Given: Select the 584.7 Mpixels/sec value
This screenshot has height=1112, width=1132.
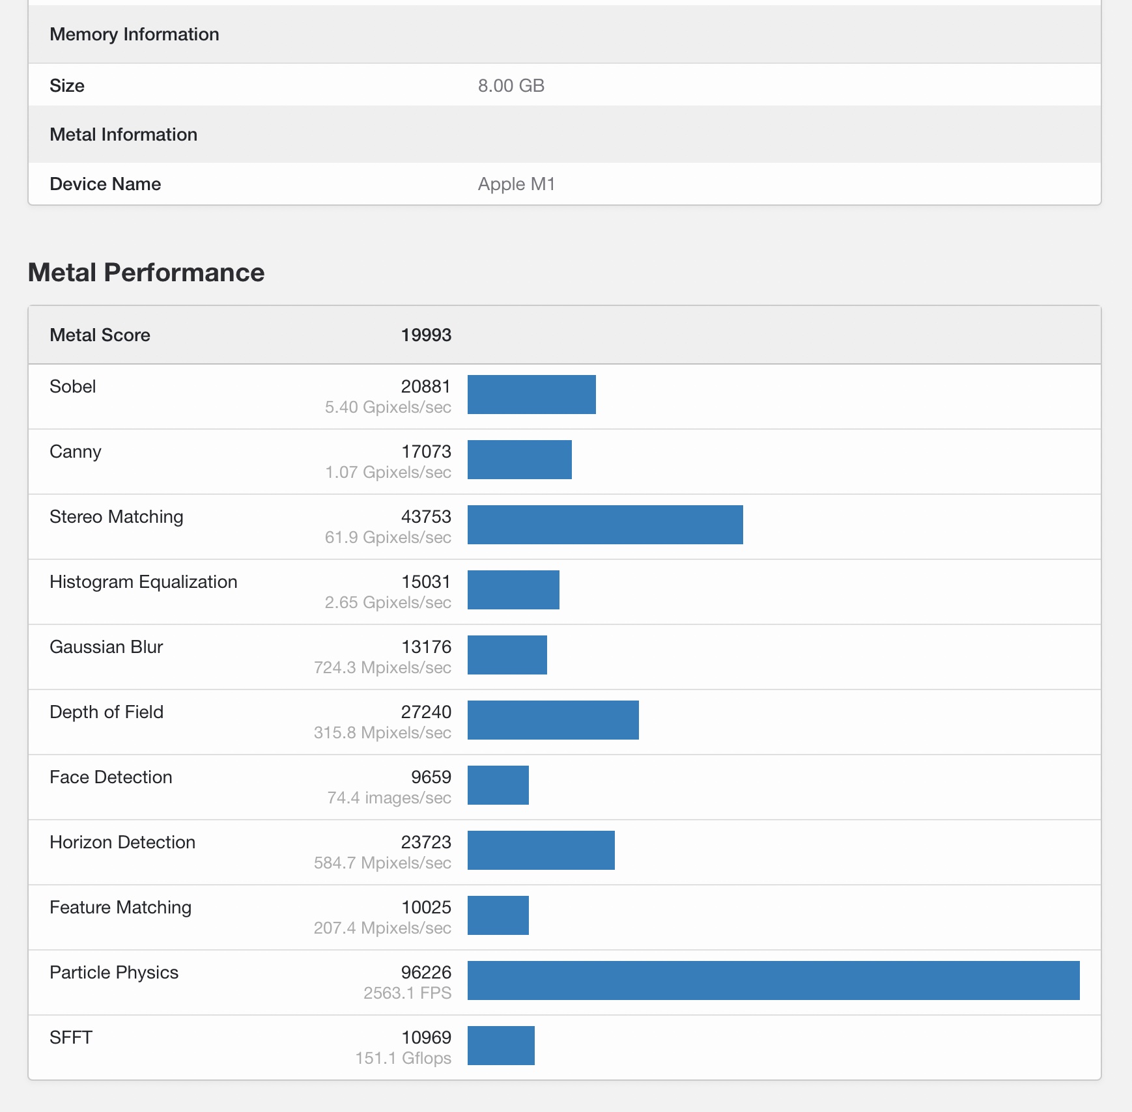Looking at the screenshot, I should pyautogui.click(x=382, y=863).
